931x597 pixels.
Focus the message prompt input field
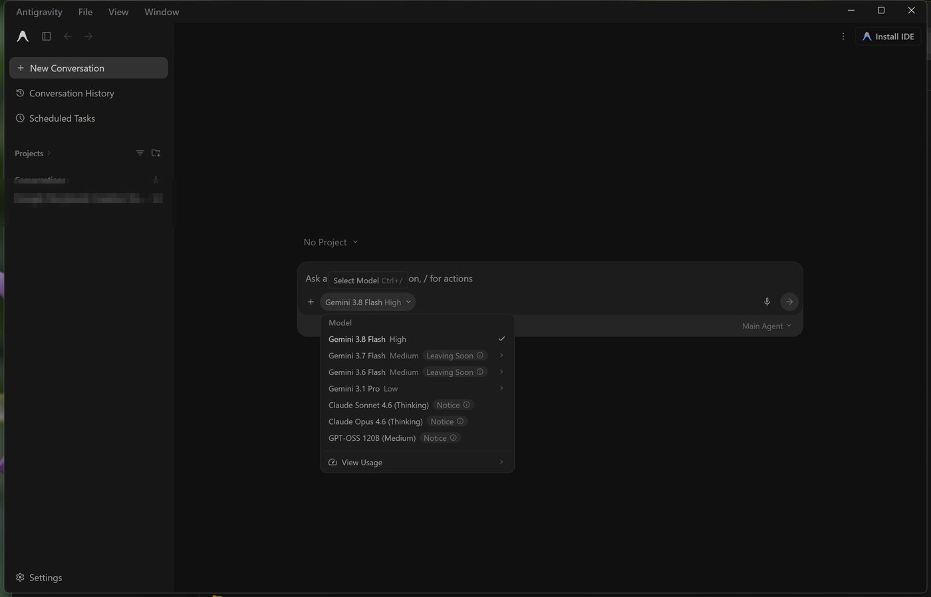click(x=550, y=279)
